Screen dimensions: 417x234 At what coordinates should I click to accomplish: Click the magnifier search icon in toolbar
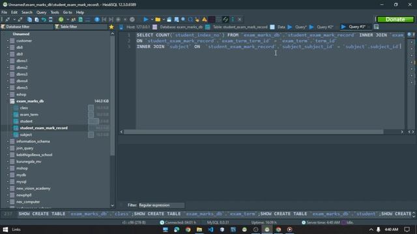coord(190,19)
